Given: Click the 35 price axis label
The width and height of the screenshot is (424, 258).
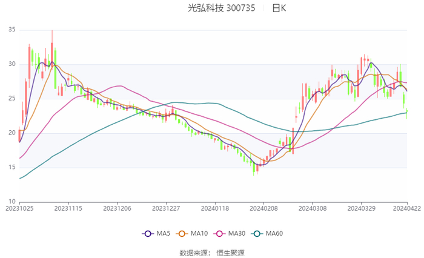Looking at the screenshot, I should 12,30.
